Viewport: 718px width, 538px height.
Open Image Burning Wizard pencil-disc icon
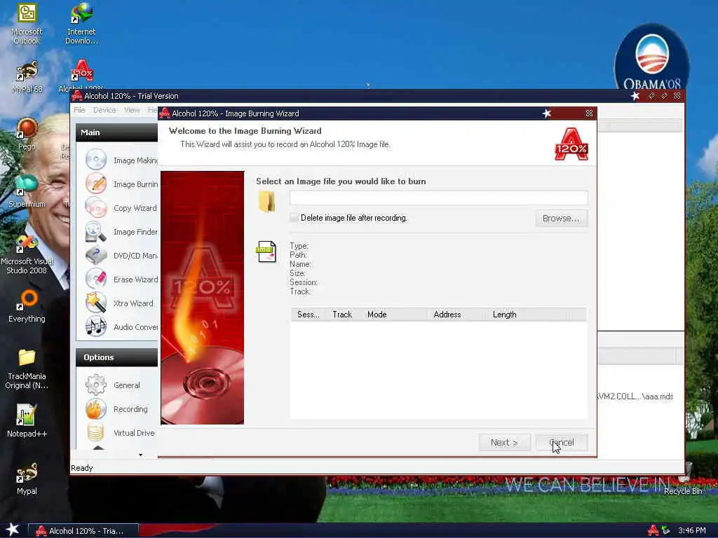[95, 184]
